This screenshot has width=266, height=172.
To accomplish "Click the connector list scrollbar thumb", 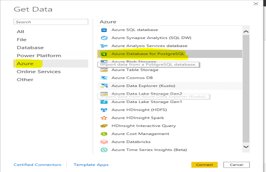I will pos(246,89).
